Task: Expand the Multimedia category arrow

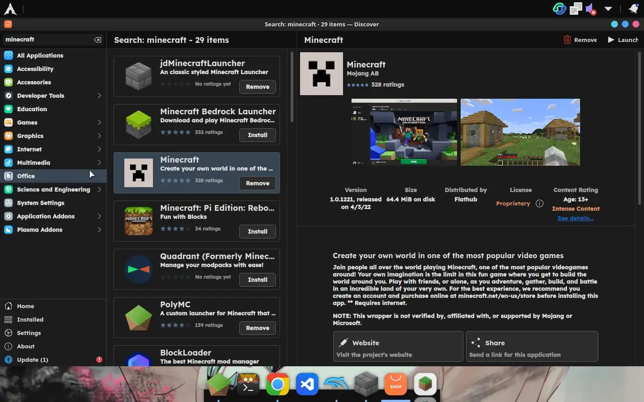Action: click(99, 163)
